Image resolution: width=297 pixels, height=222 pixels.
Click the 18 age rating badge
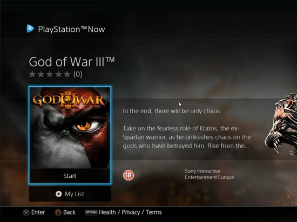(129, 175)
